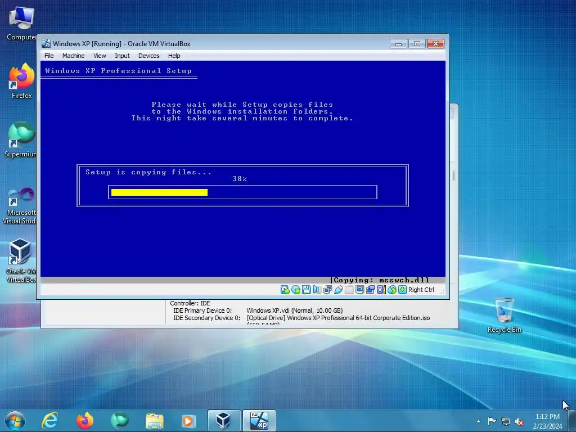This screenshot has width=576, height=432.
Task: Select the Microsoft Visual Studio desktop shortcut
Action: click(20, 206)
